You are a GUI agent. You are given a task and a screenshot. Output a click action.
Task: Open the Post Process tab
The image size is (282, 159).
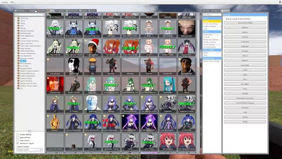pyautogui.click(x=72, y=11)
